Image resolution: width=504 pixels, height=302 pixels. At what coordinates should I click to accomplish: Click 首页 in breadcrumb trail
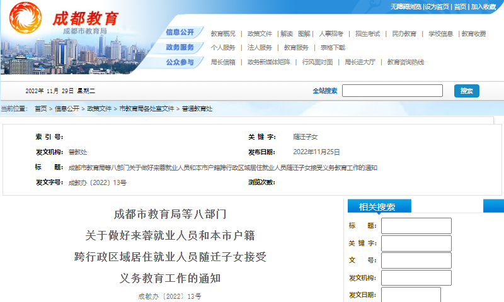click(41, 109)
